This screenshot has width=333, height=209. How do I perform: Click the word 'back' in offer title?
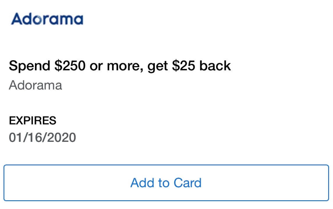click(x=215, y=65)
